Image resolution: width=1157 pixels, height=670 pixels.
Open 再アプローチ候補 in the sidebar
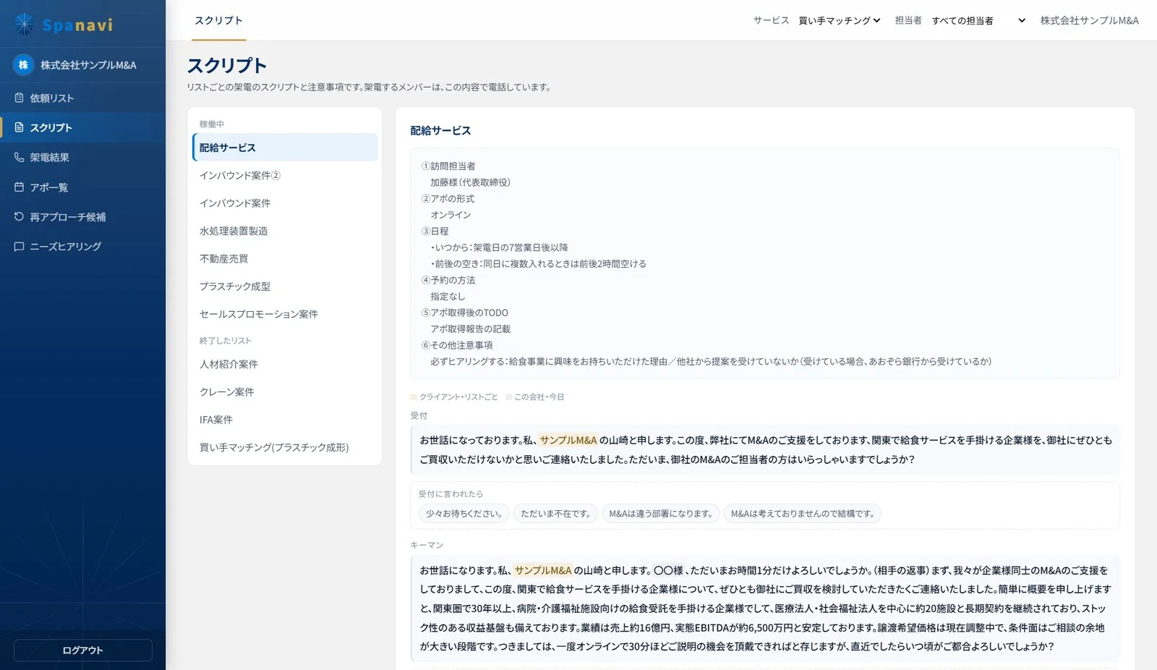(82, 216)
